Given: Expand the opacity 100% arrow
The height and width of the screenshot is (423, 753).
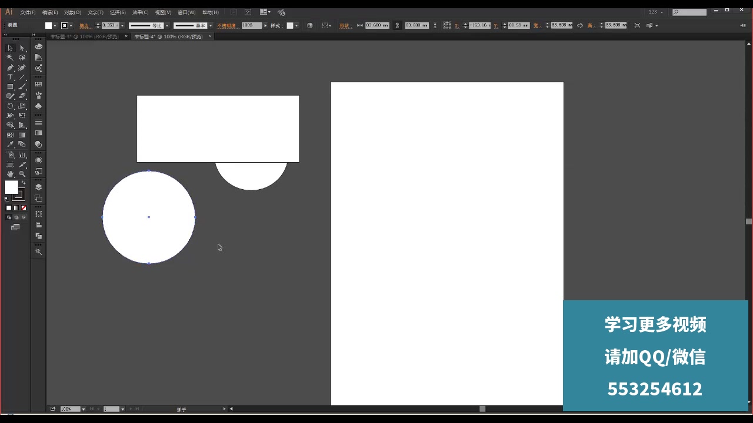Looking at the screenshot, I should tap(266, 25).
